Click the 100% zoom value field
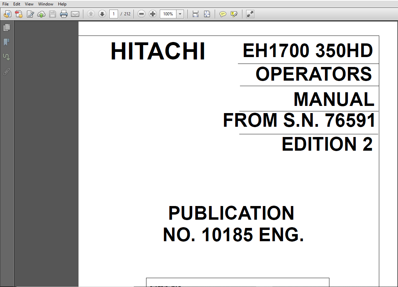The image size is (398, 287). (168, 14)
